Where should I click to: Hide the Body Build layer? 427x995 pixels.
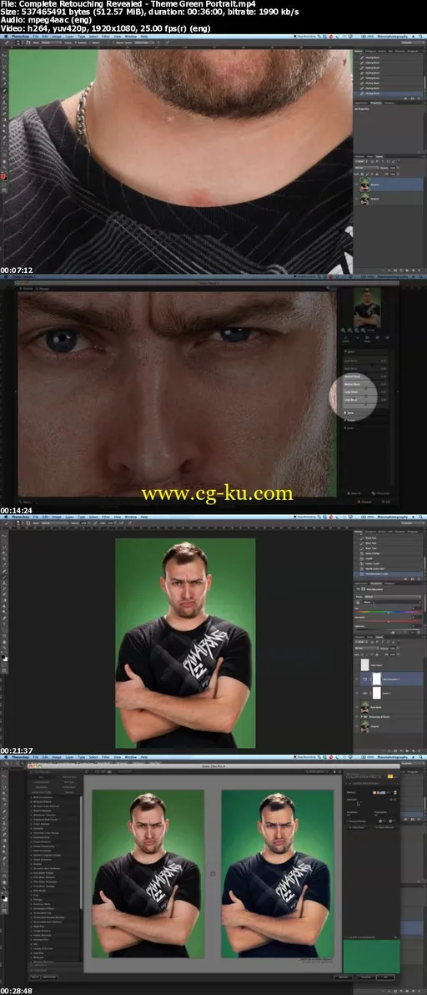[356, 707]
